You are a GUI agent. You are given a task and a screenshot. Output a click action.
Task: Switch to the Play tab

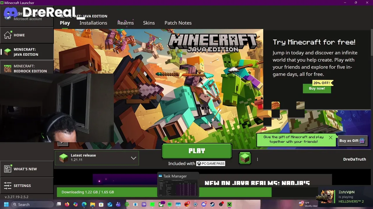(x=65, y=23)
